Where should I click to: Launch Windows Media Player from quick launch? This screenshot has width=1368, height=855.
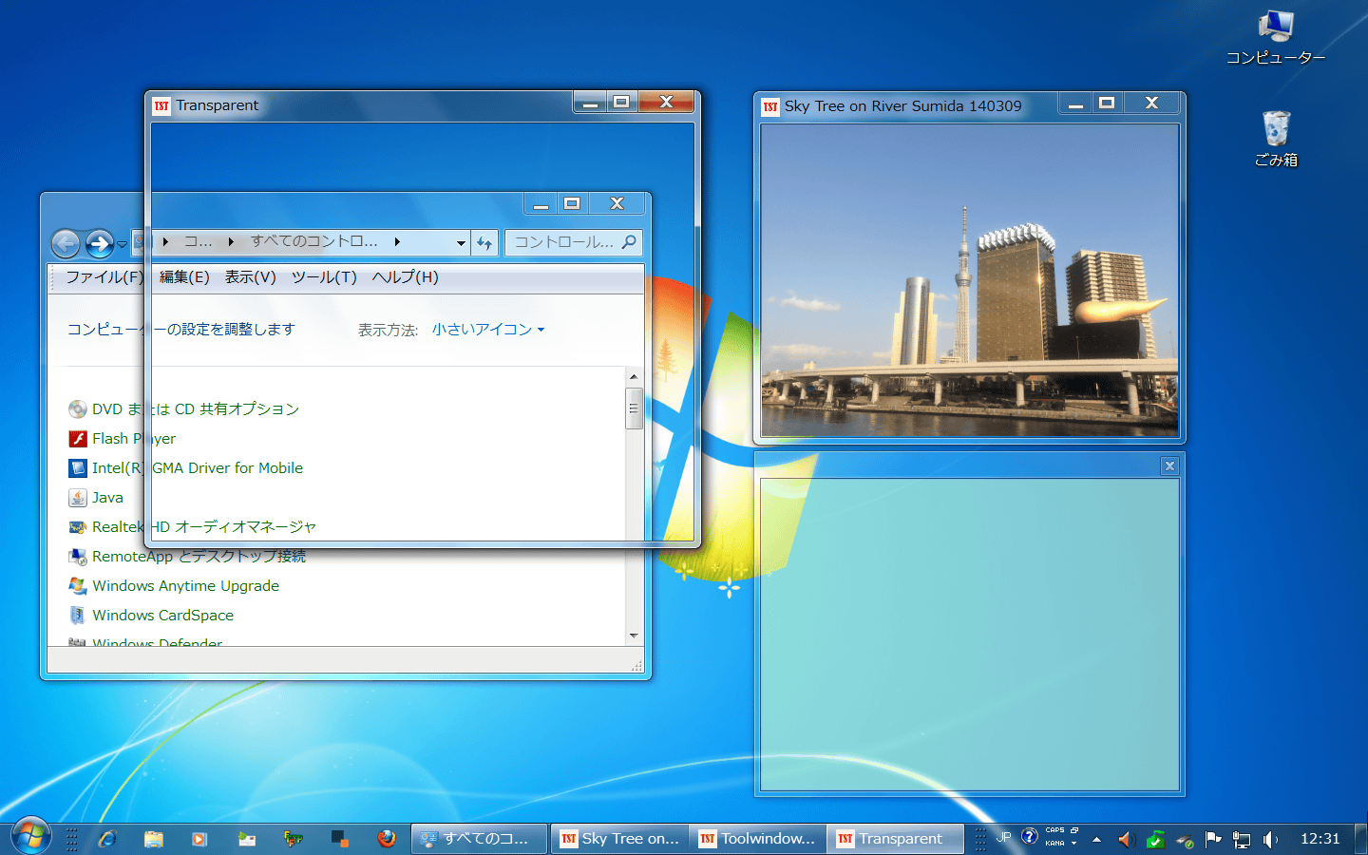click(x=199, y=839)
